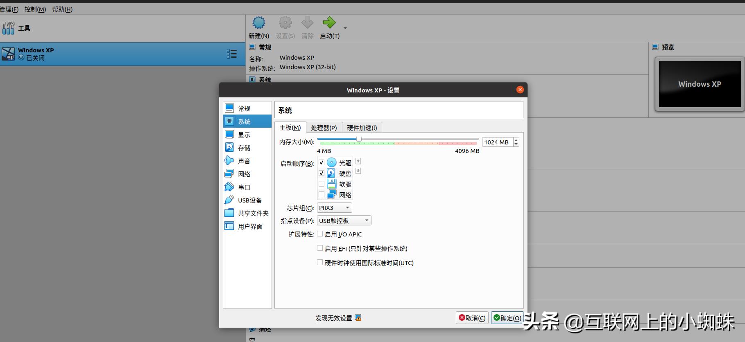Uncheck 硬盘 in boot order
Image resolution: width=745 pixels, height=342 pixels.
click(322, 173)
